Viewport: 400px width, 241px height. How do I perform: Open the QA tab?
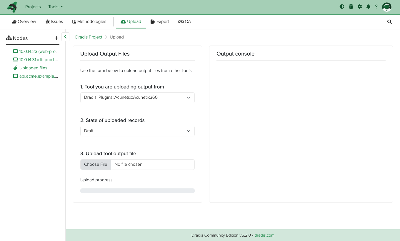[185, 21]
